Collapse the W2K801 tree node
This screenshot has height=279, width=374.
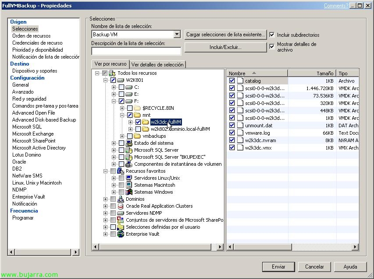[105, 80]
